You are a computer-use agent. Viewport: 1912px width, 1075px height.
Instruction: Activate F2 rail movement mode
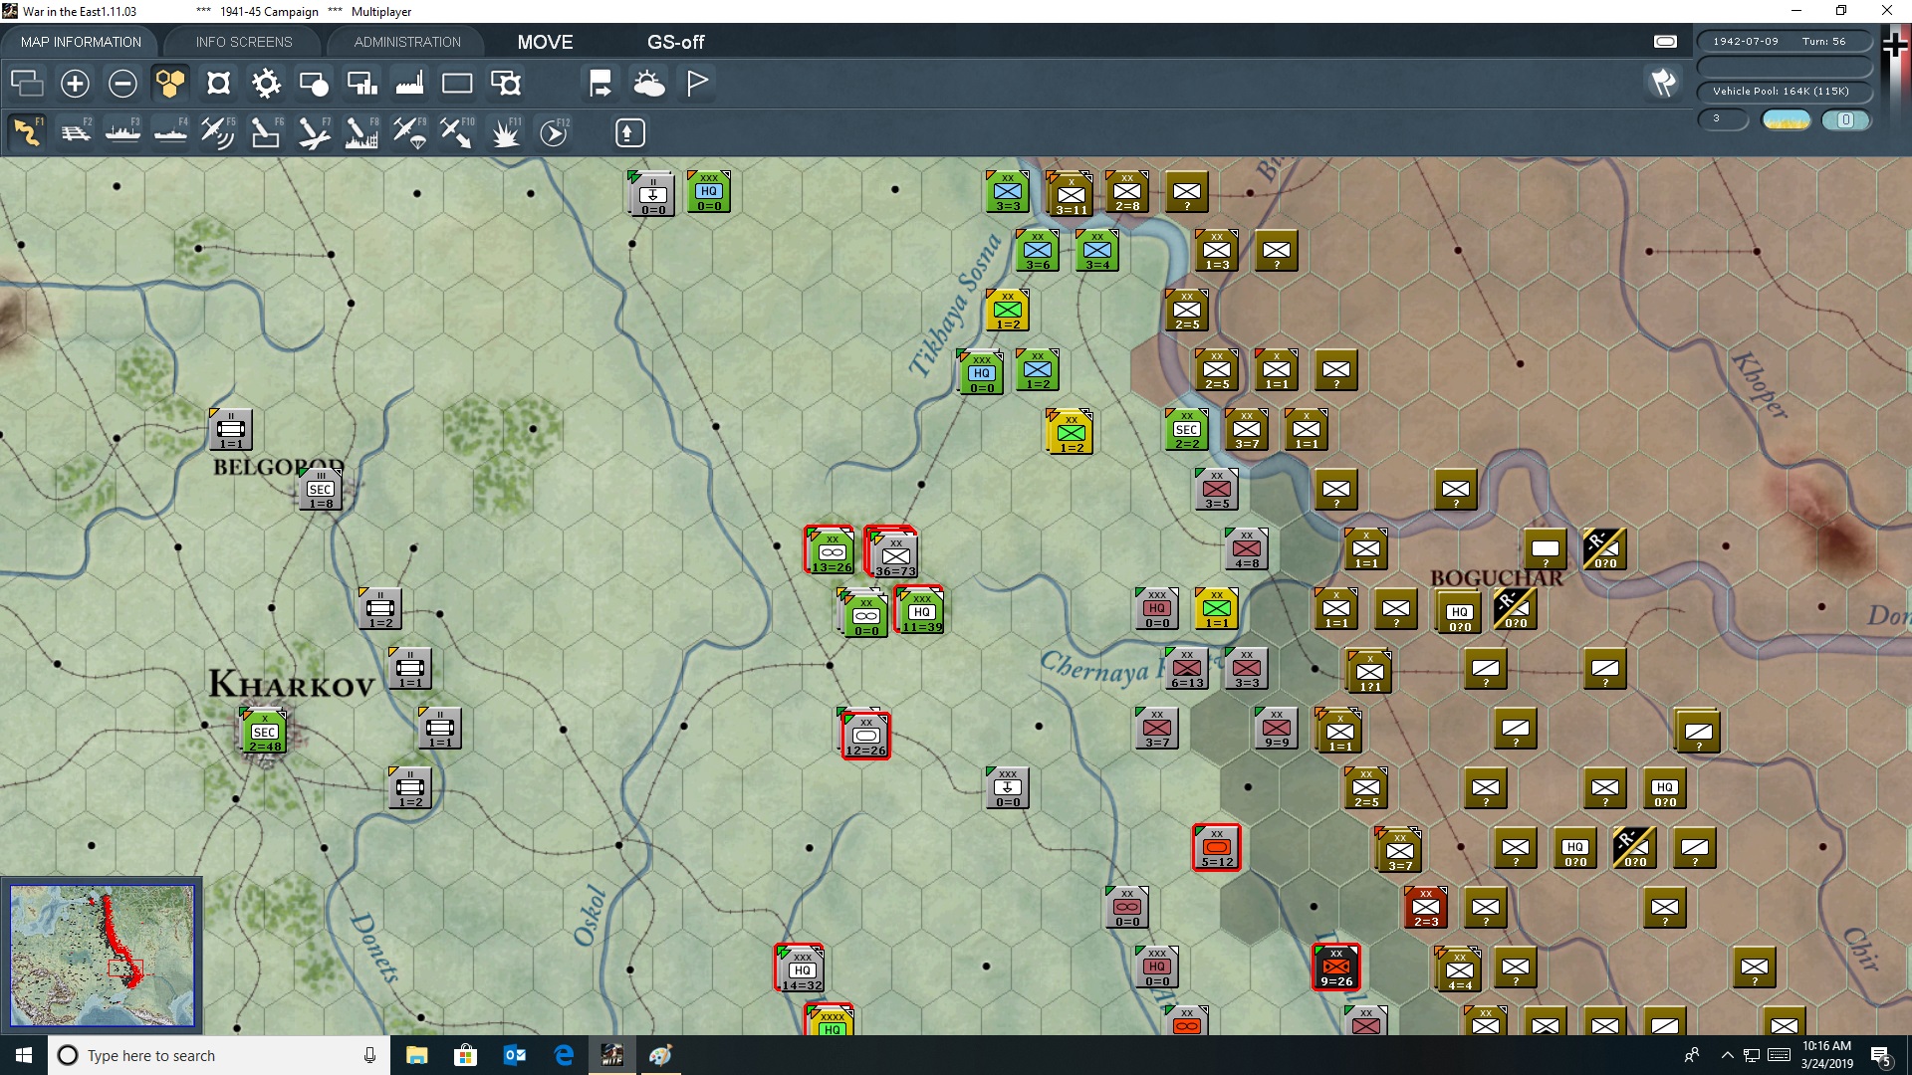pos(76,132)
